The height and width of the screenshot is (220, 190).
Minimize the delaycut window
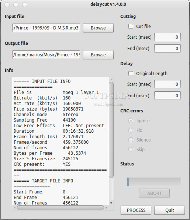click(16, 5)
